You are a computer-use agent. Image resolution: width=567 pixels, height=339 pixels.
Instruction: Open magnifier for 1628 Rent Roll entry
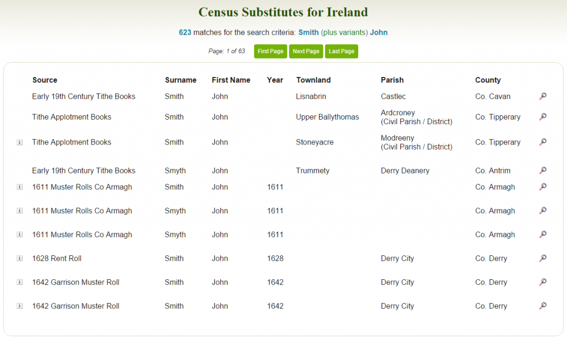click(543, 259)
